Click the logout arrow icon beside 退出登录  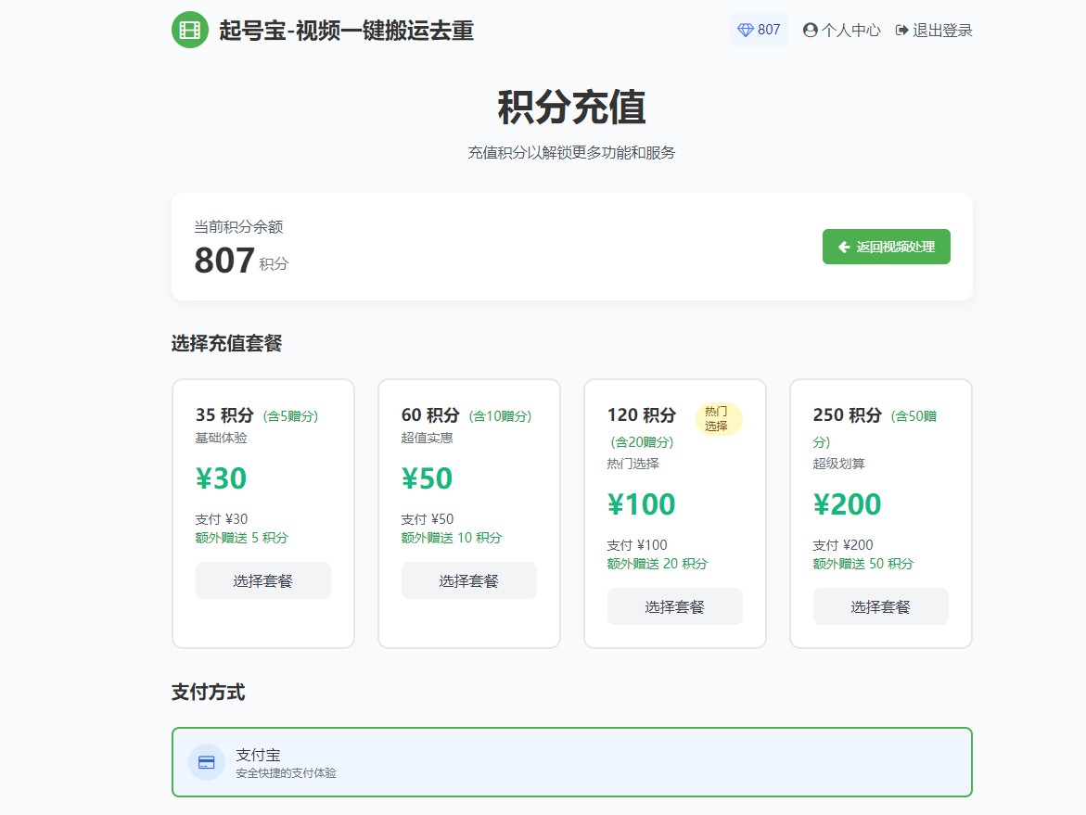click(x=901, y=29)
